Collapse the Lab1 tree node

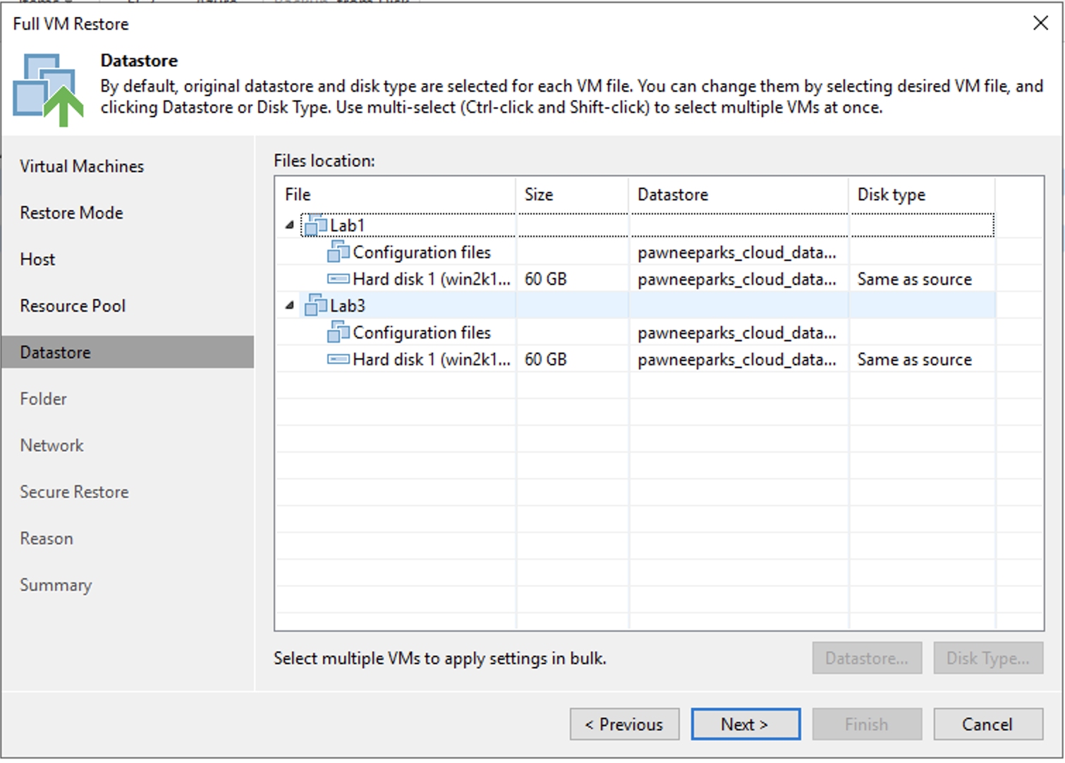click(289, 226)
